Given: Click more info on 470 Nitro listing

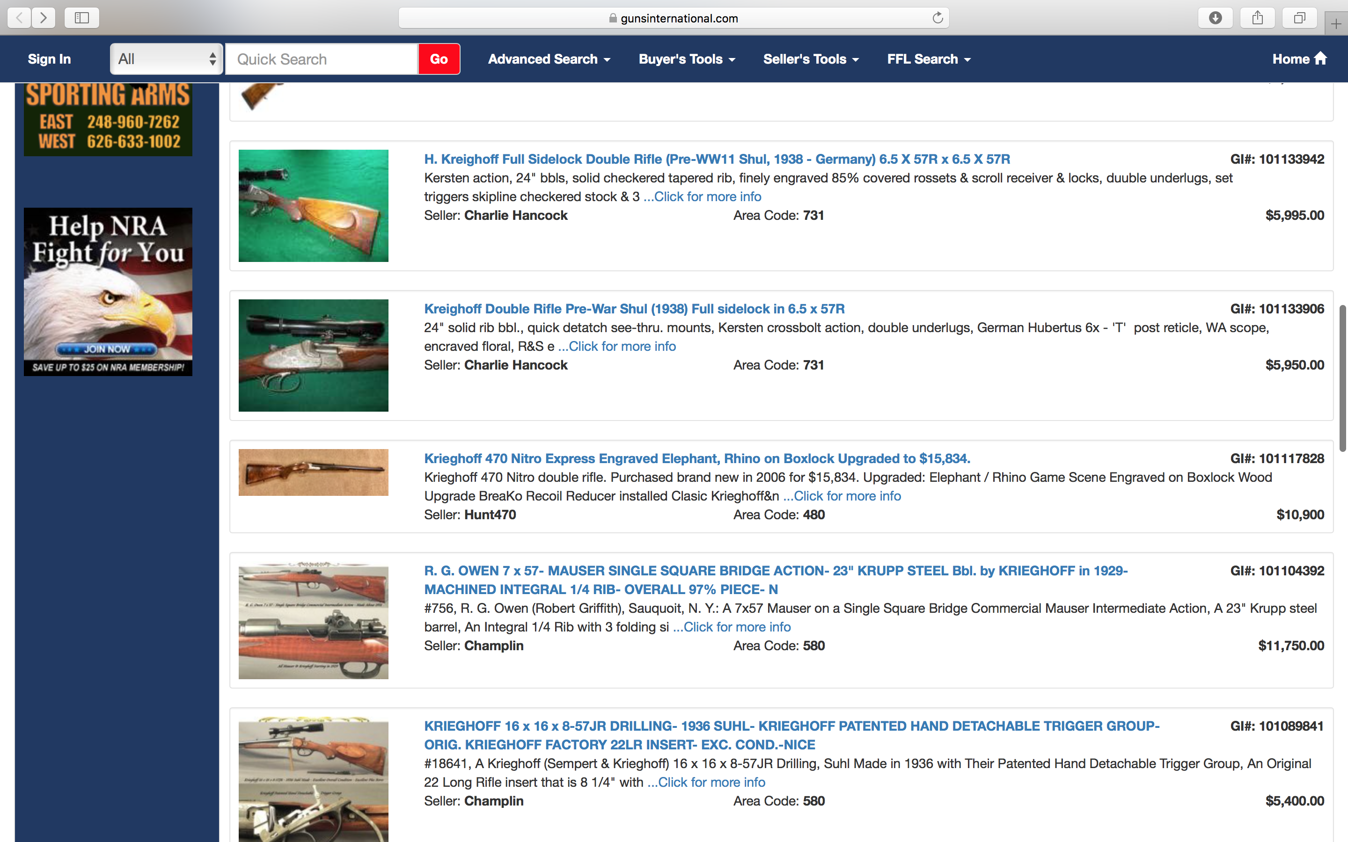Looking at the screenshot, I should [842, 496].
